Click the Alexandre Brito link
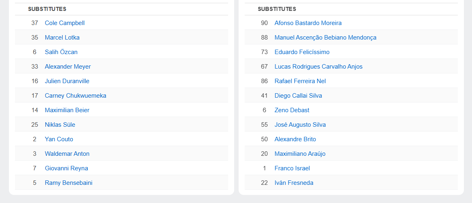The width and height of the screenshot is (472, 203). pyautogui.click(x=295, y=139)
